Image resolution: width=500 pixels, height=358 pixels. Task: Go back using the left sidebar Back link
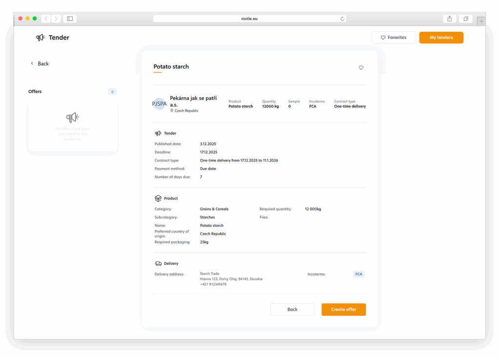(x=40, y=63)
